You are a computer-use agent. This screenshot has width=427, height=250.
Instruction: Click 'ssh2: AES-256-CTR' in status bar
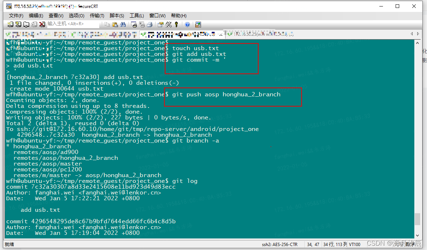pos(280,244)
